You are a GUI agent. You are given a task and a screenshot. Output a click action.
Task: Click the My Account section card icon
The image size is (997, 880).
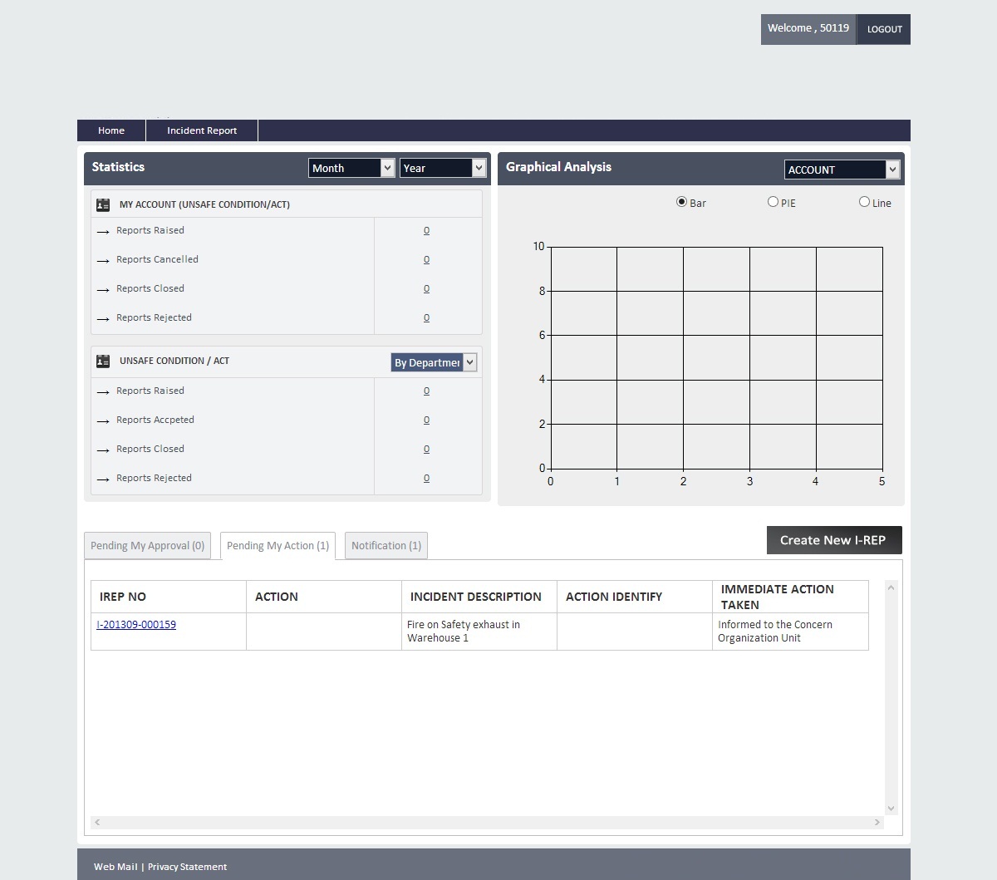tap(103, 204)
